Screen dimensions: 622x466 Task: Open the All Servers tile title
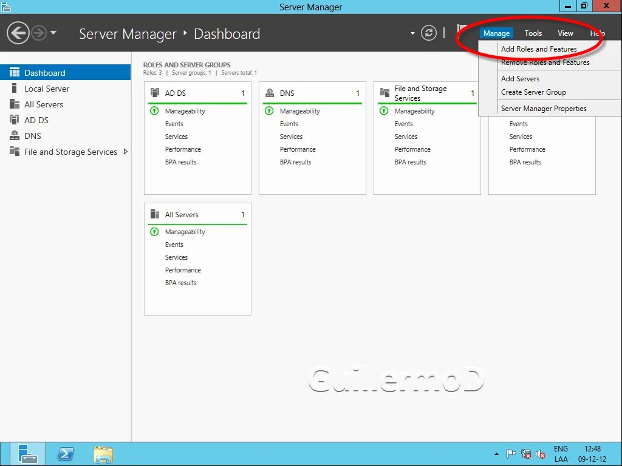(182, 215)
